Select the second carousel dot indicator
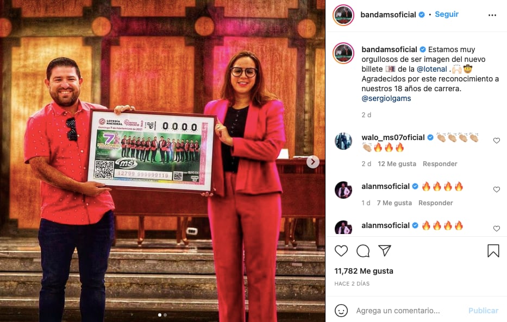 coord(165,314)
